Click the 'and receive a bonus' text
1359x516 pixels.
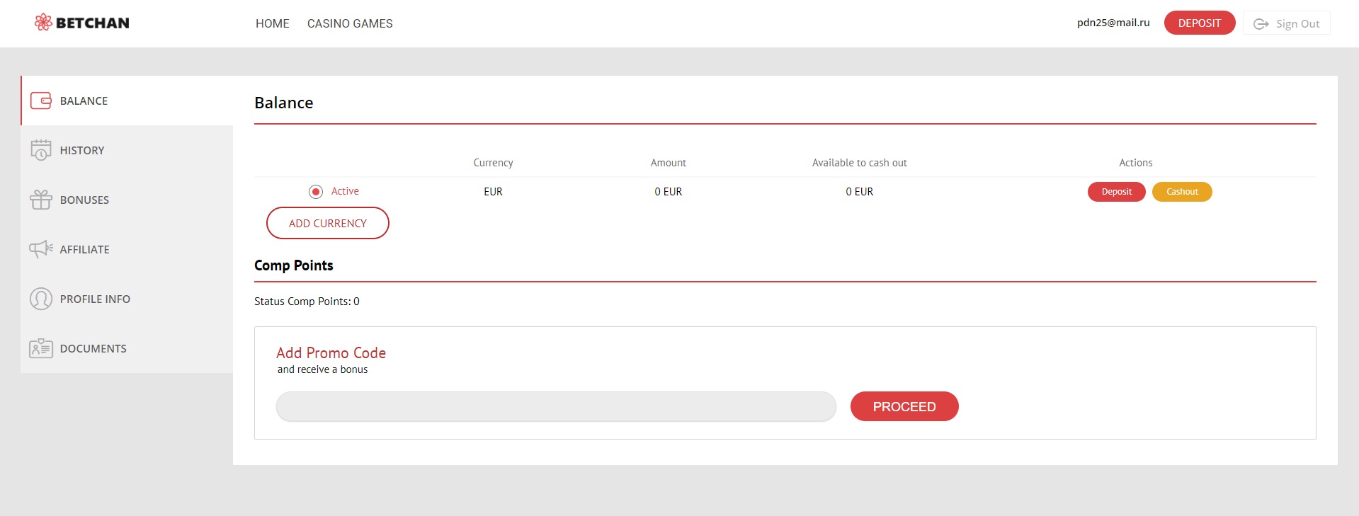tap(322, 369)
